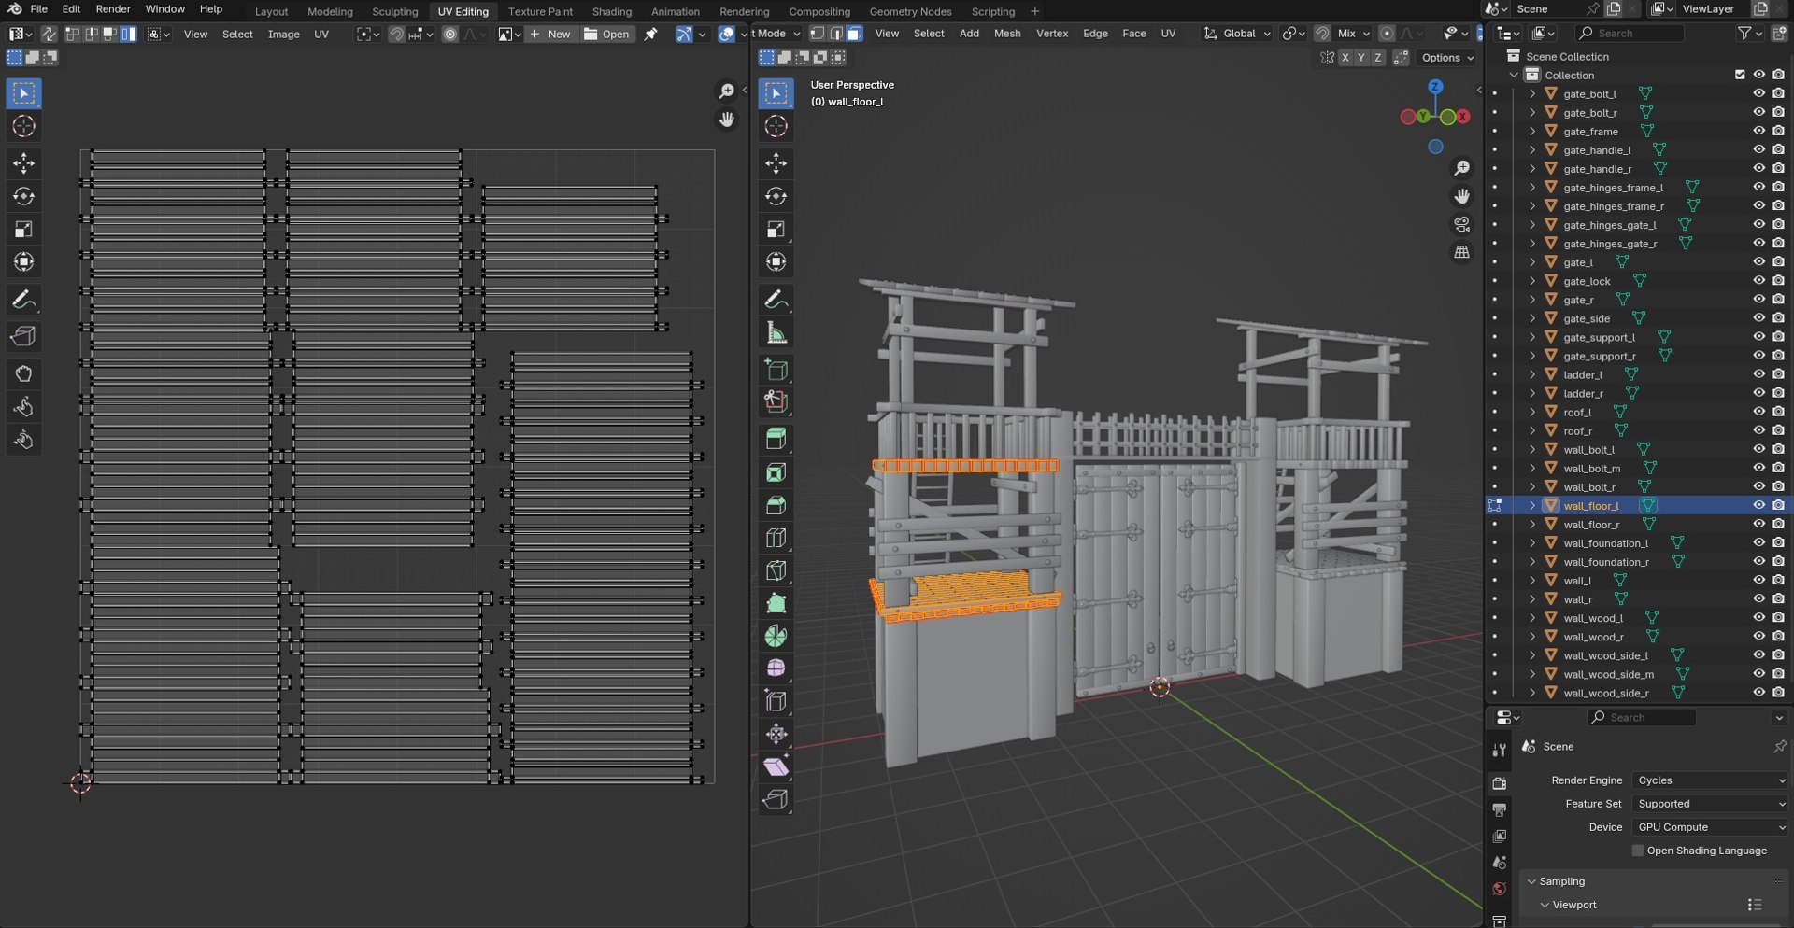The height and width of the screenshot is (928, 1794).
Task: Open the Output properties tab
Action: pyautogui.click(x=1499, y=809)
